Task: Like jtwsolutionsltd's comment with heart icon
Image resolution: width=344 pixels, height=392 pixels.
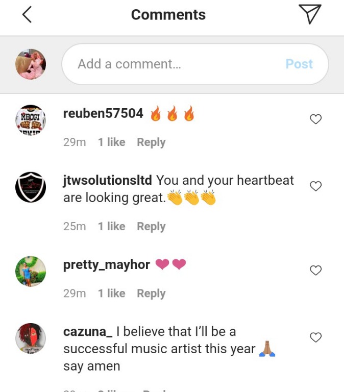Action: click(x=315, y=186)
